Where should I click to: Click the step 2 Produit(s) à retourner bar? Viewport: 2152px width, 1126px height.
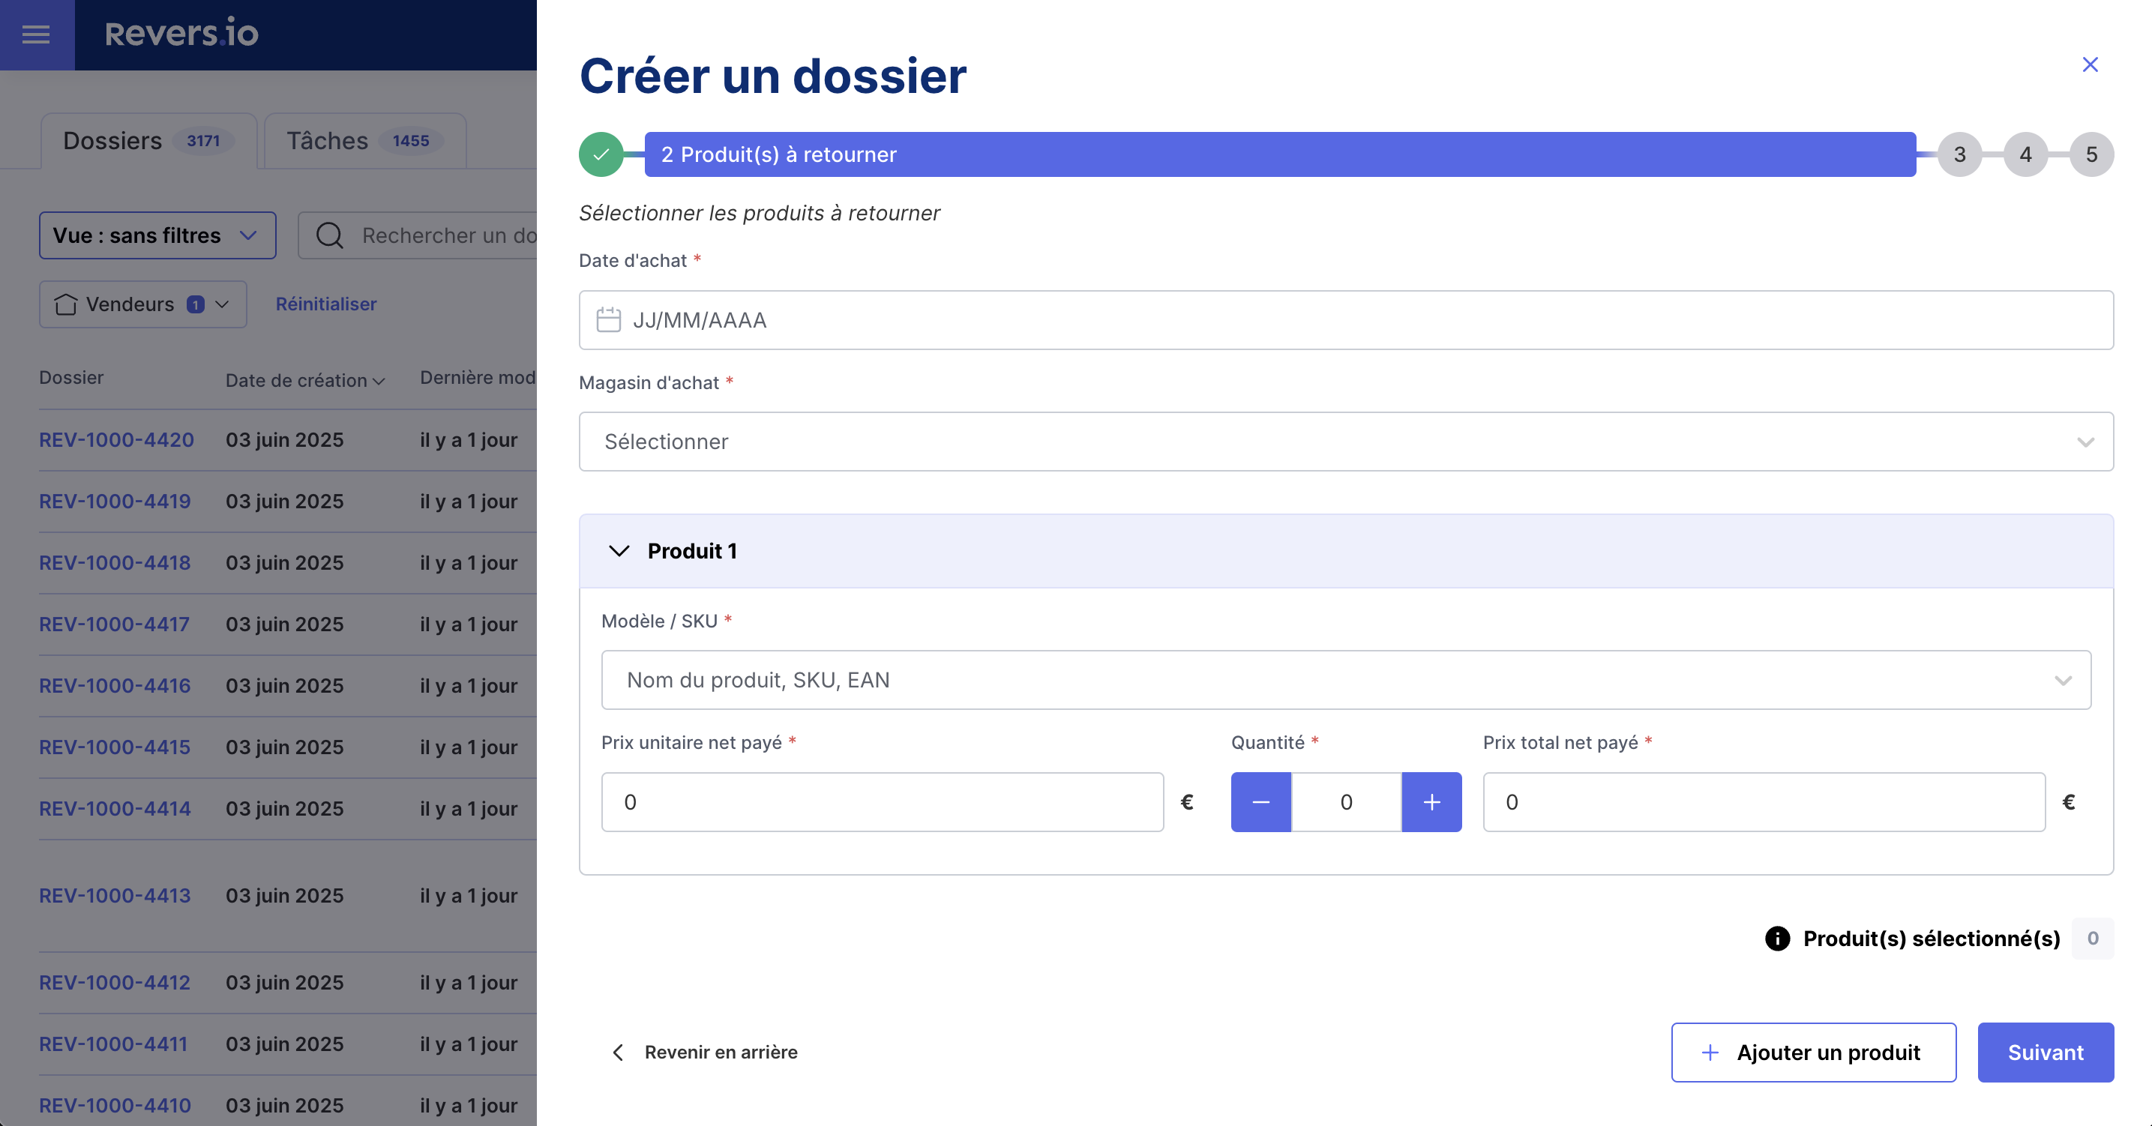pyautogui.click(x=1280, y=154)
